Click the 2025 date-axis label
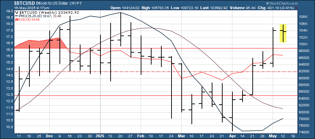Screen dimensions: 315x139 click(100, 136)
